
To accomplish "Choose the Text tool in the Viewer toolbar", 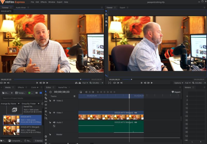I will point(106,18).
